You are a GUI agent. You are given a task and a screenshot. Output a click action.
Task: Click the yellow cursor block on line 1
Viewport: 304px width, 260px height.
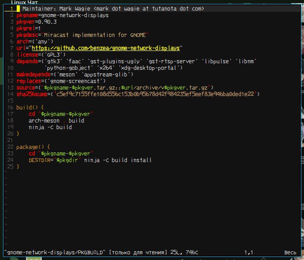(18, 9)
